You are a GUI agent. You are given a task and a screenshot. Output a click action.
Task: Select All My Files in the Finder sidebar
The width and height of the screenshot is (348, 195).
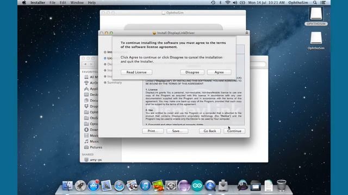pyautogui.click(x=91, y=77)
